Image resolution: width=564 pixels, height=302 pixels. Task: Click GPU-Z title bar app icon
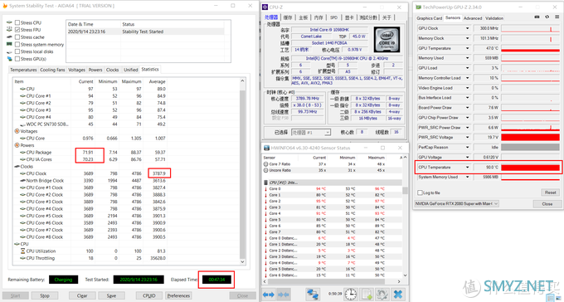tap(418, 7)
